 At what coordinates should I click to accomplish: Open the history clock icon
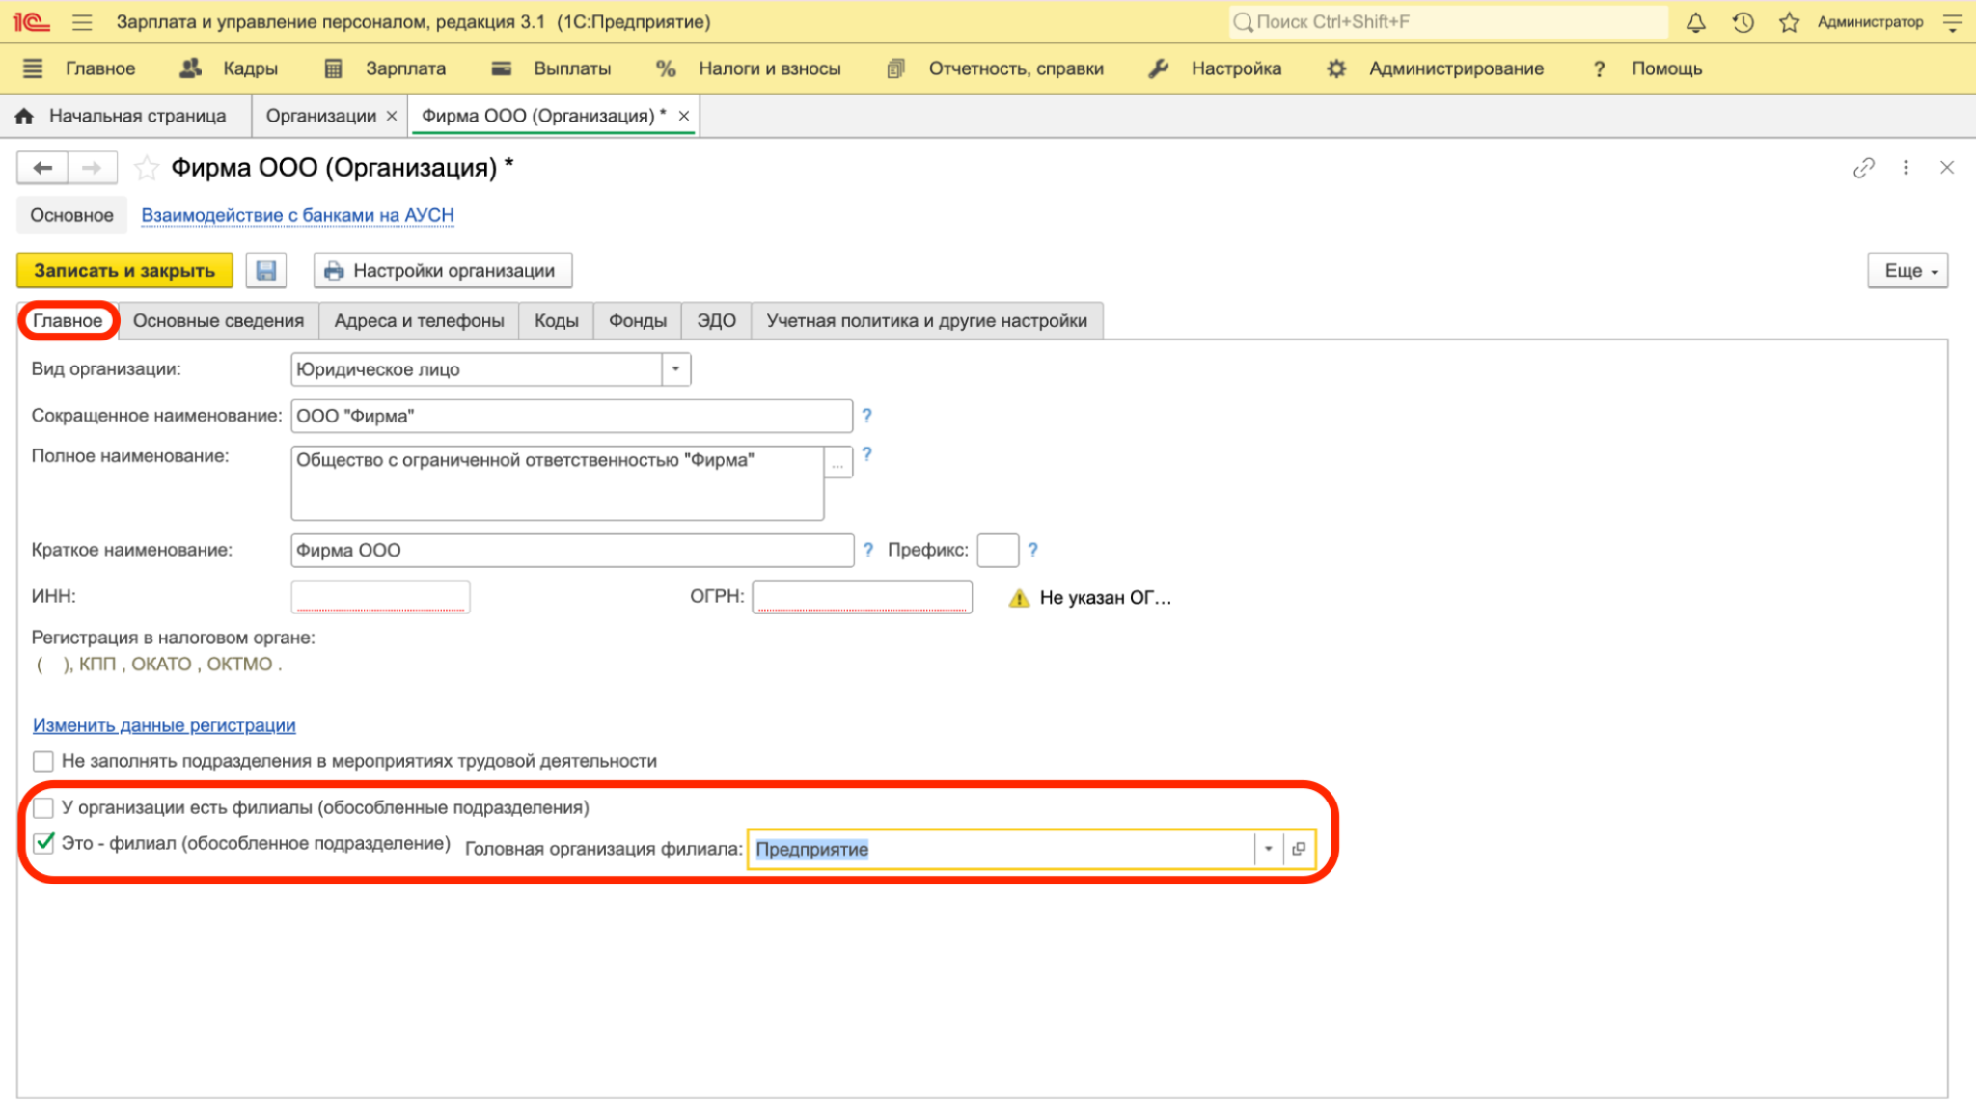coord(1743,22)
